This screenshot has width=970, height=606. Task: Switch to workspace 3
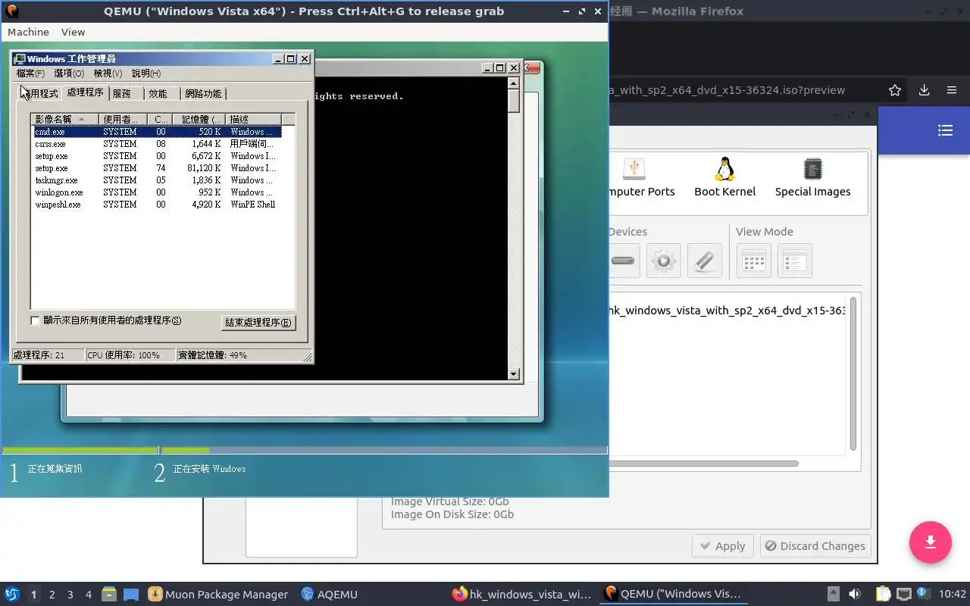point(70,595)
